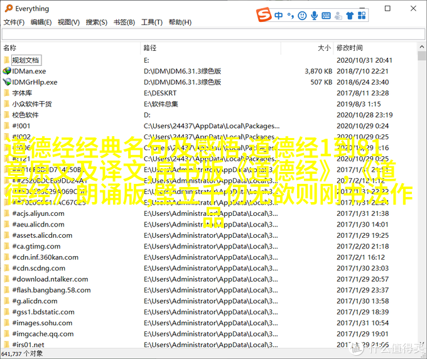Click folder icon of #assets.alicdn.com
Image resolution: width=427 pixels, height=359 pixels.
tap(7, 235)
